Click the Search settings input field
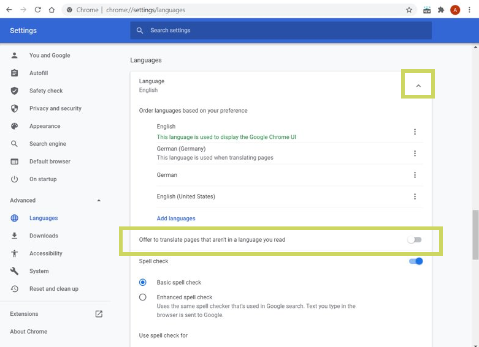This screenshot has width=479, height=347. (x=281, y=31)
